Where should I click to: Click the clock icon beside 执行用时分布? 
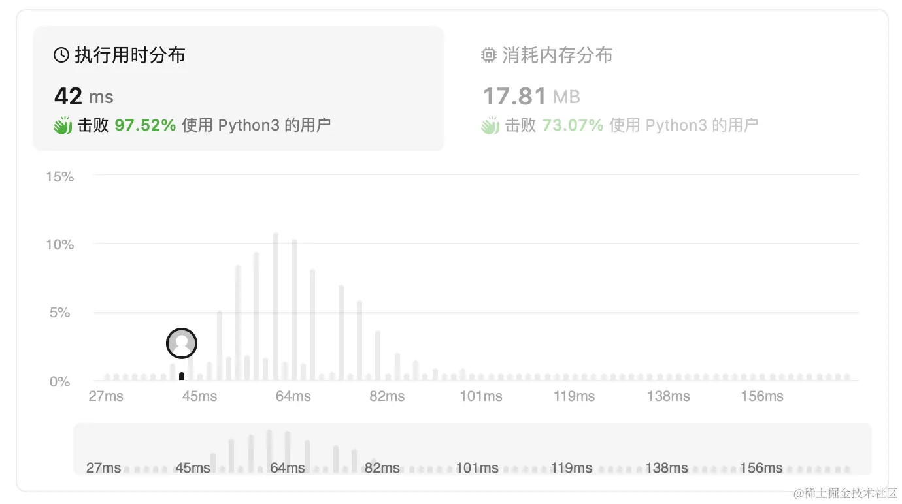[x=61, y=55]
